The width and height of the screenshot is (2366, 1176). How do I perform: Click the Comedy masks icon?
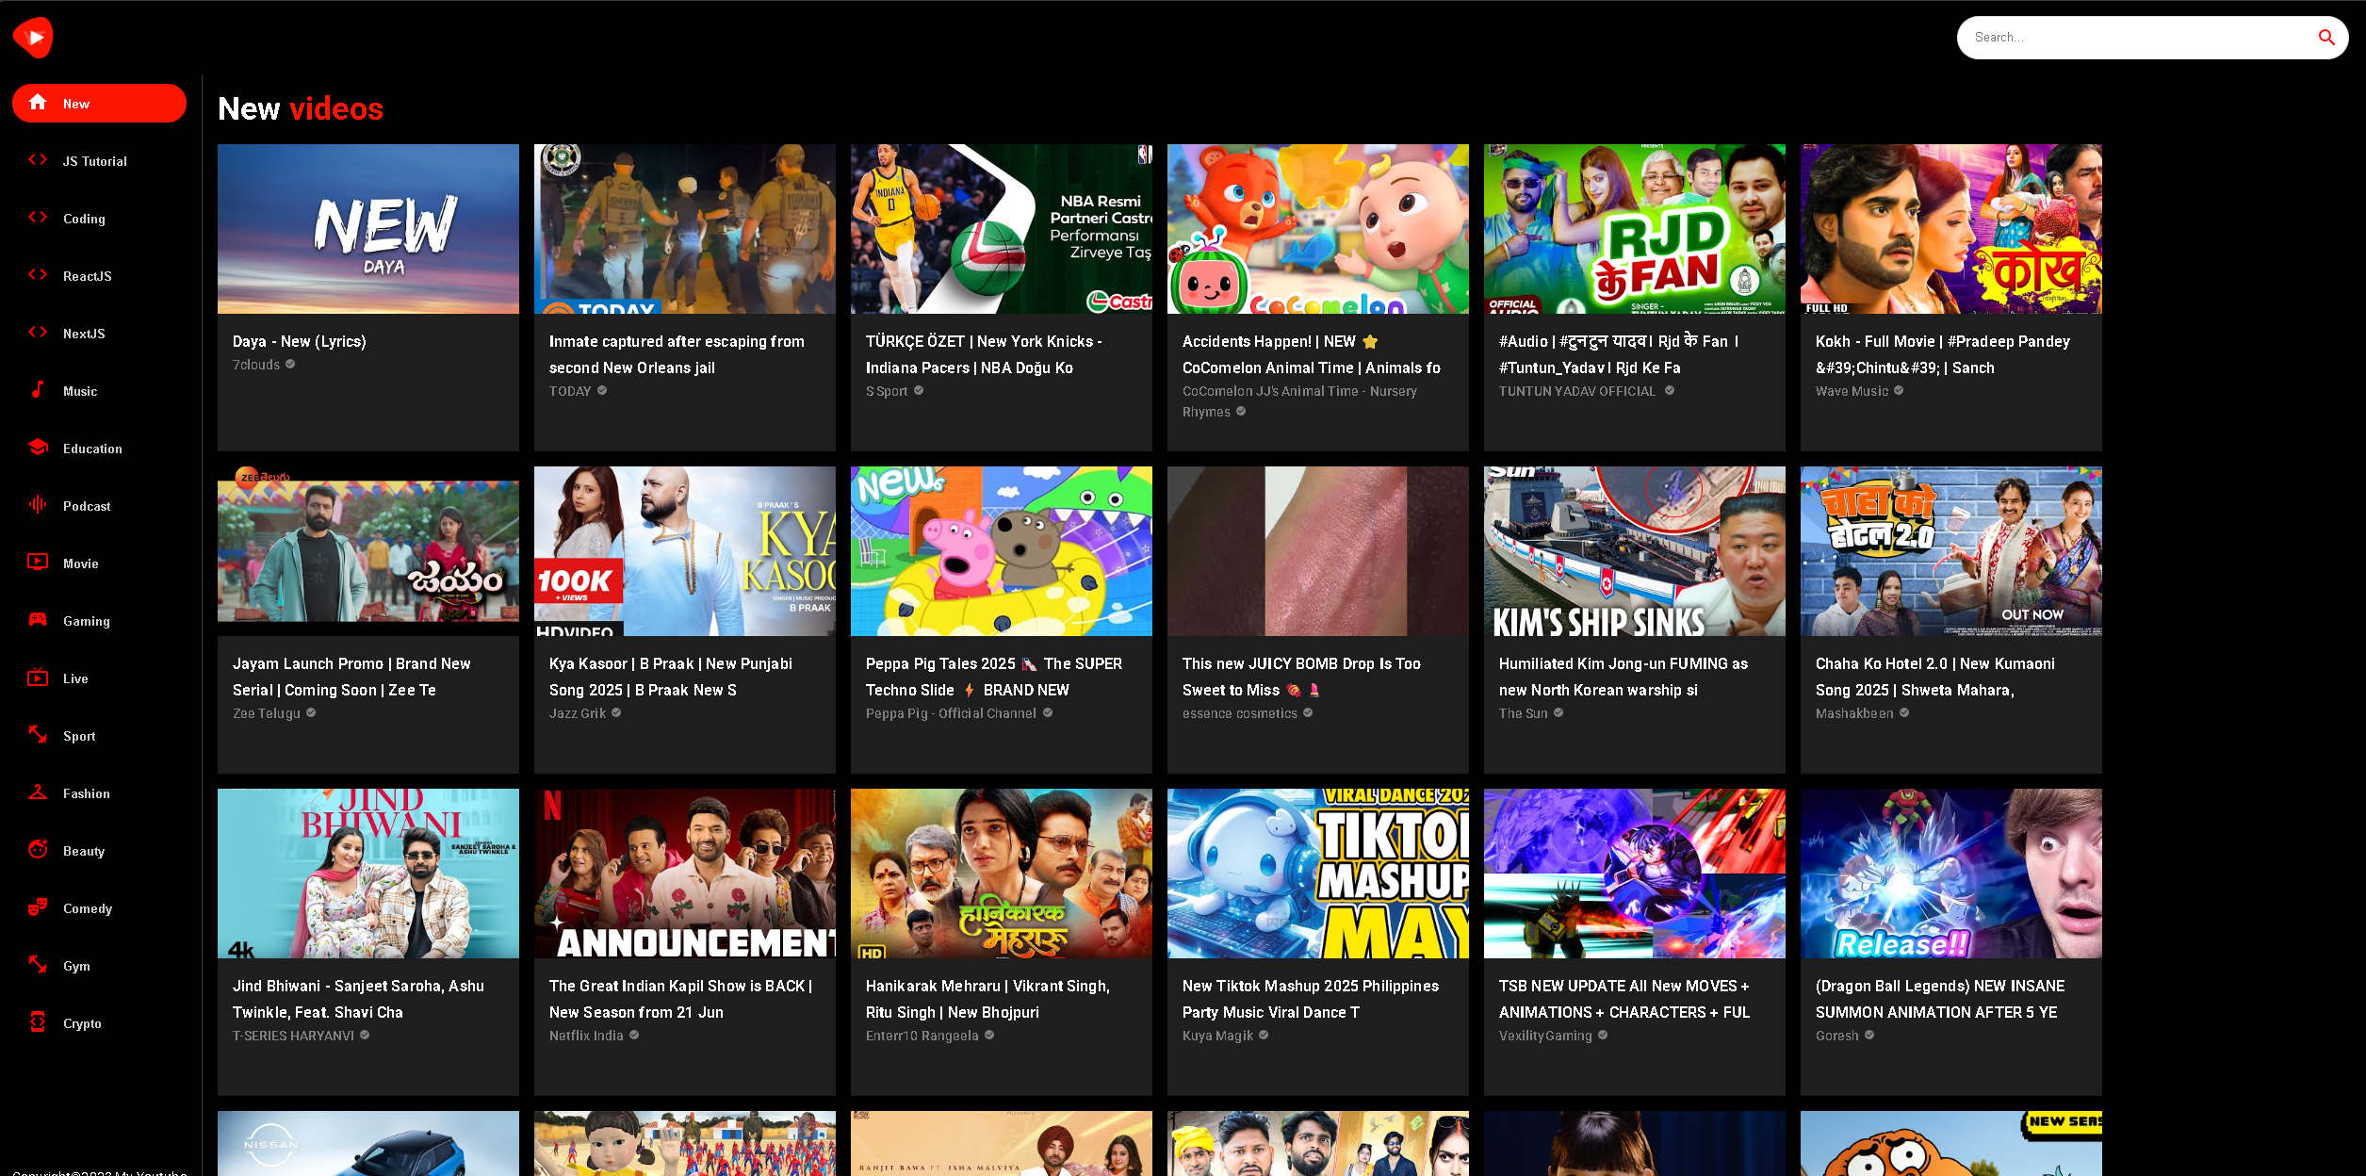click(38, 907)
